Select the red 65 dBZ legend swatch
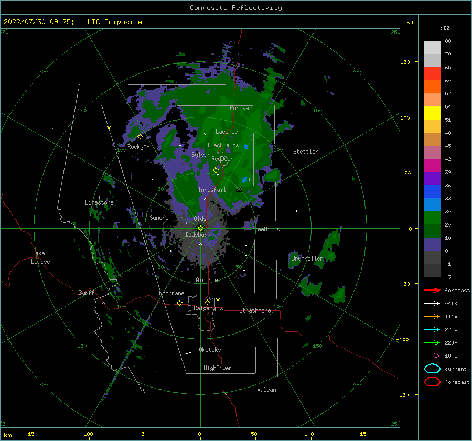The image size is (472, 441). point(432,73)
